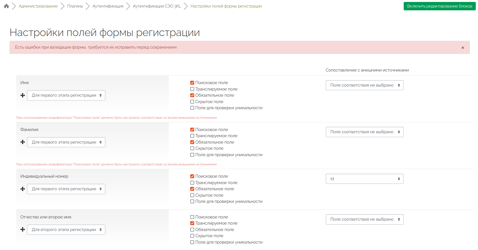
Task: Enable Скрытое поле for Индивидуальный номер
Action: tap(192, 195)
